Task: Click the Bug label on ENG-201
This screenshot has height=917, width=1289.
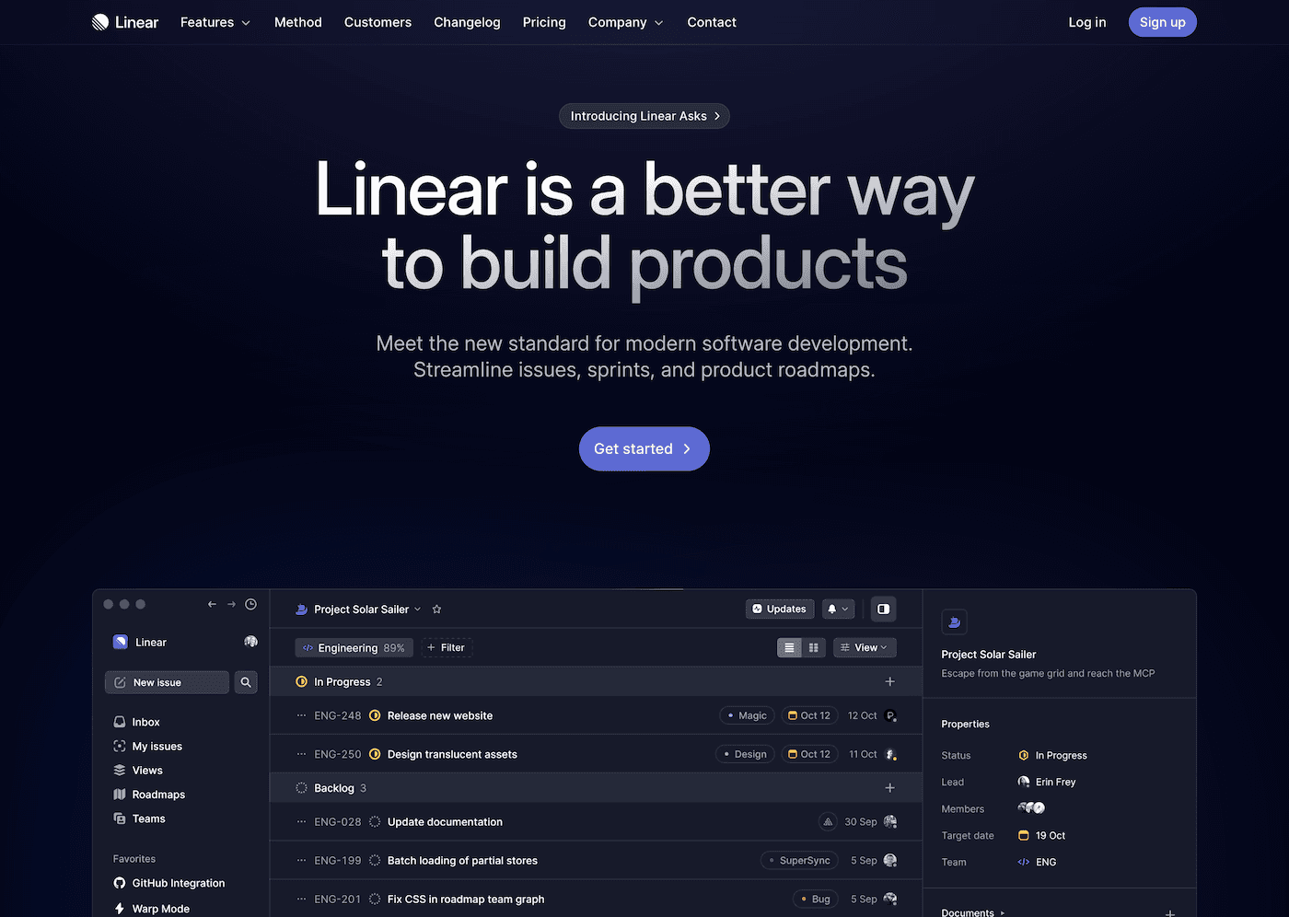Action: pyautogui.click(x=815, y=900)
